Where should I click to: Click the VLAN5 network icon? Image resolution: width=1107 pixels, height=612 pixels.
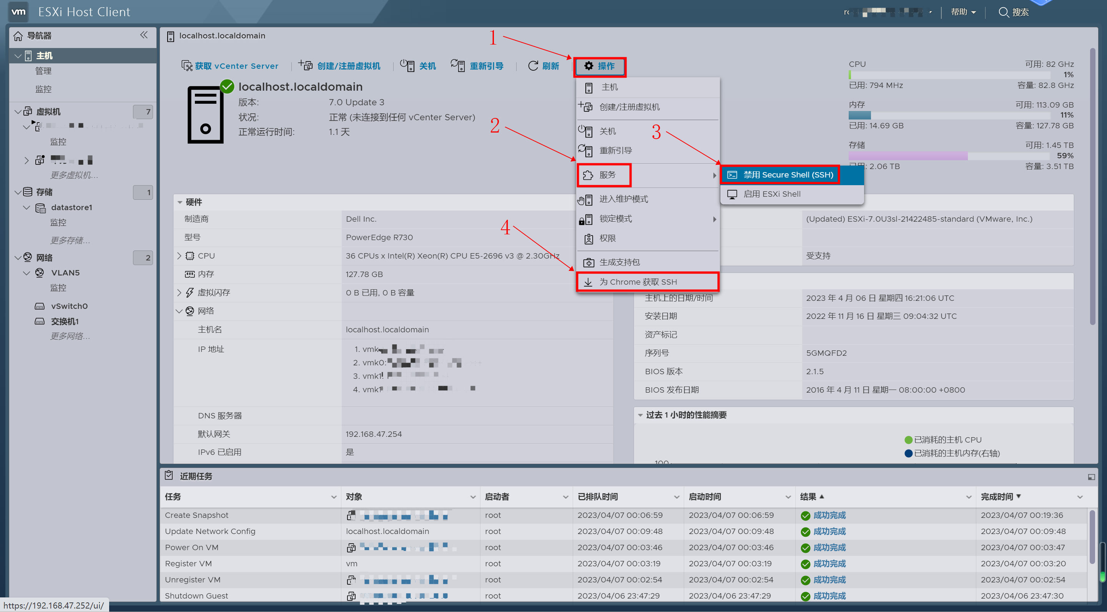[40, 273]
